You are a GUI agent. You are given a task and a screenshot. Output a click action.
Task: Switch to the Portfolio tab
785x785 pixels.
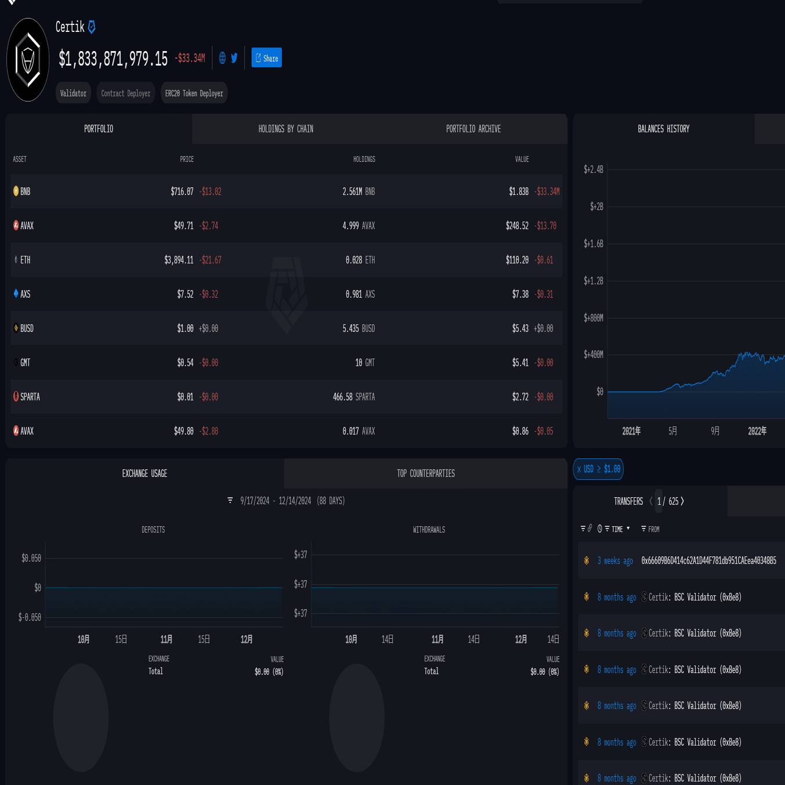pos(99,129)
